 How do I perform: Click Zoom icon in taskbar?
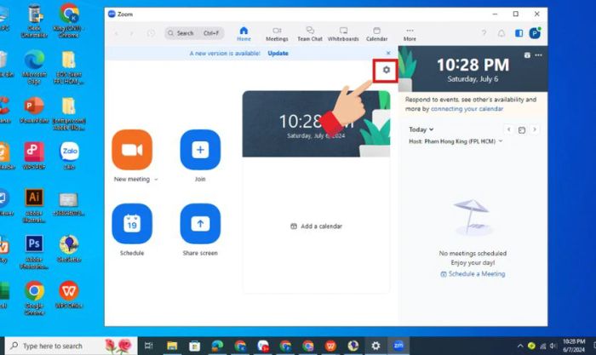pos(398,346)
